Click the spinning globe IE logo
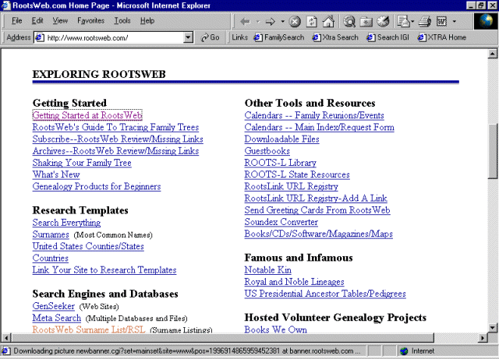499x359 pixels. 486,21
